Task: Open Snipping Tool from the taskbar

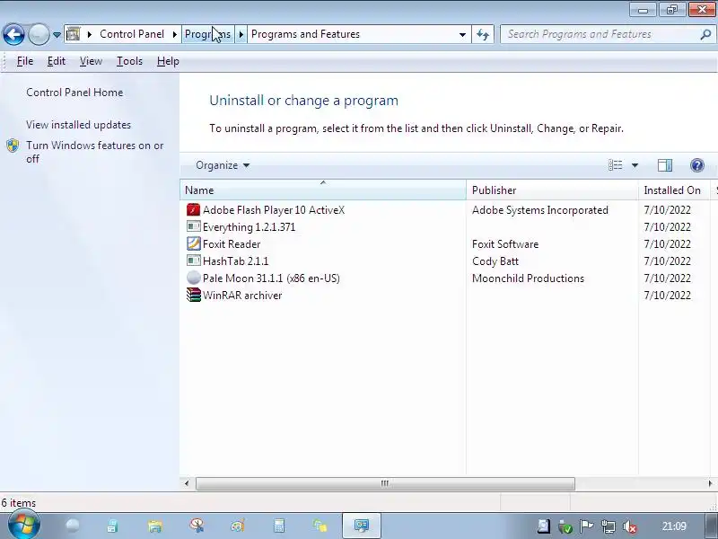Action: point(197,526)
